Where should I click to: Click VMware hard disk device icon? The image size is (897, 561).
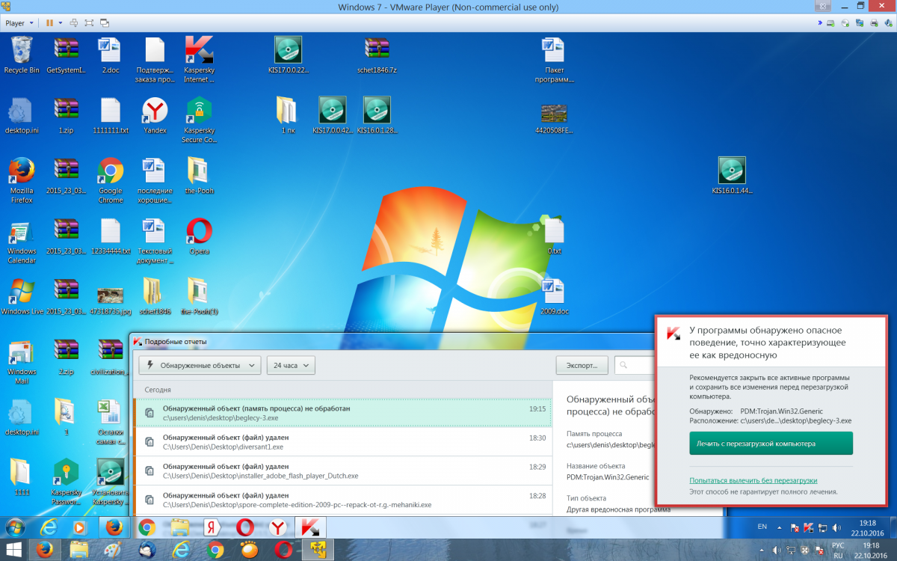click(830, 23)
